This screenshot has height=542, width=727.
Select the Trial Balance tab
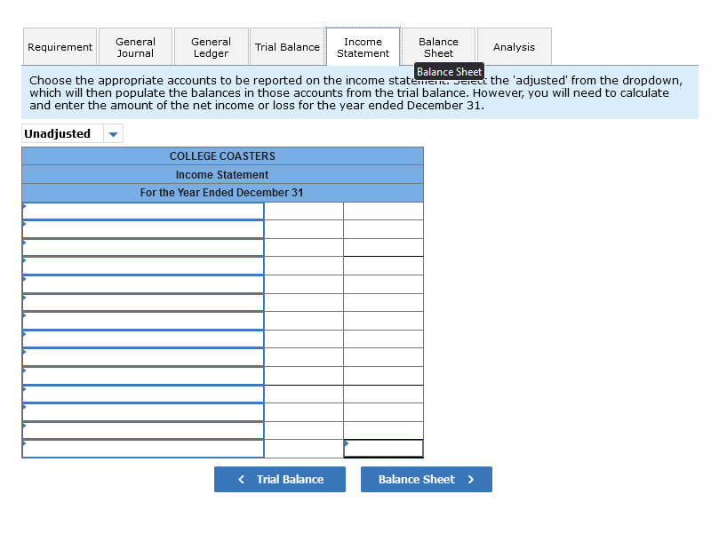287,46
